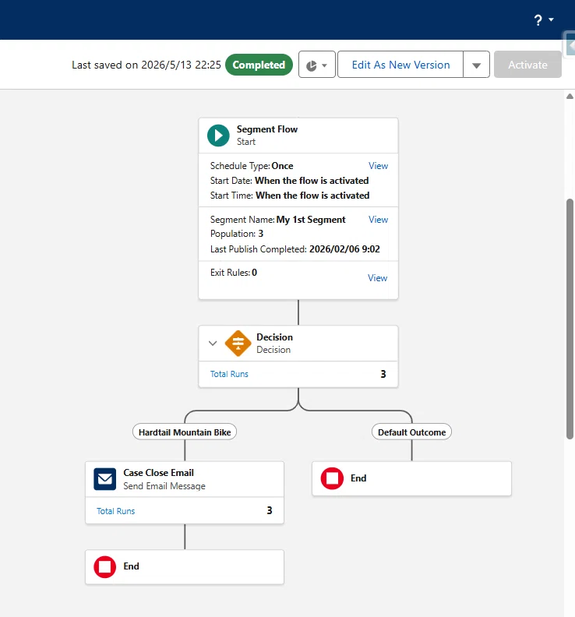
Task: Click the End label below Case Close Email
Action: point(131,566)
